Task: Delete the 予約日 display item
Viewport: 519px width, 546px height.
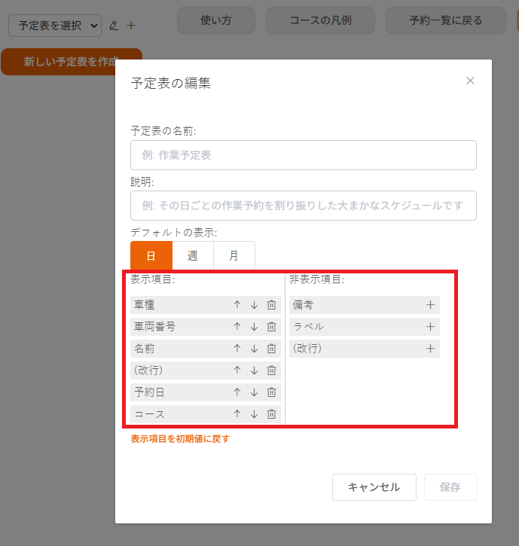Action: pyautogui.click(x=271, y=392)
